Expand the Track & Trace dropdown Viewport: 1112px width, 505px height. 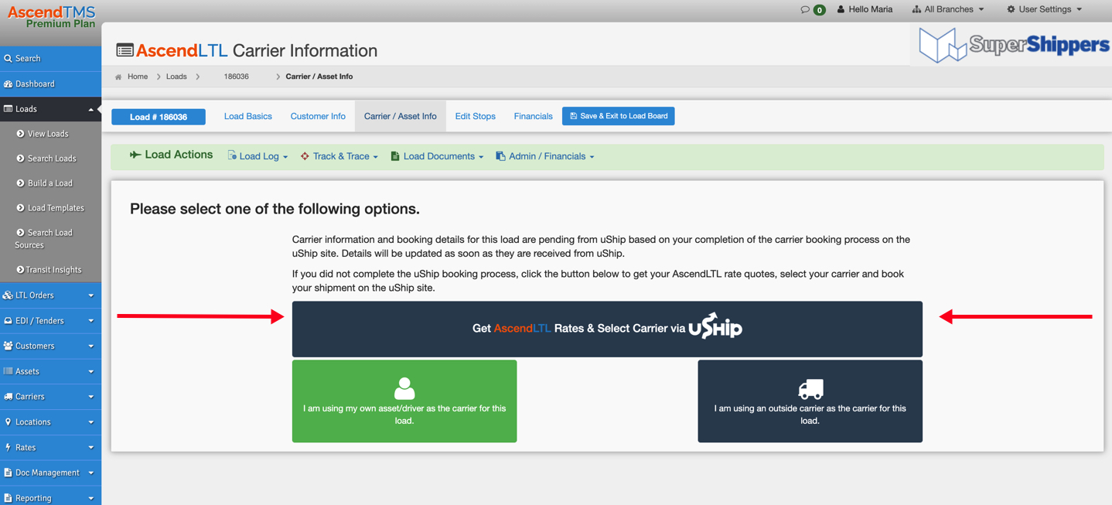(339, 156)
